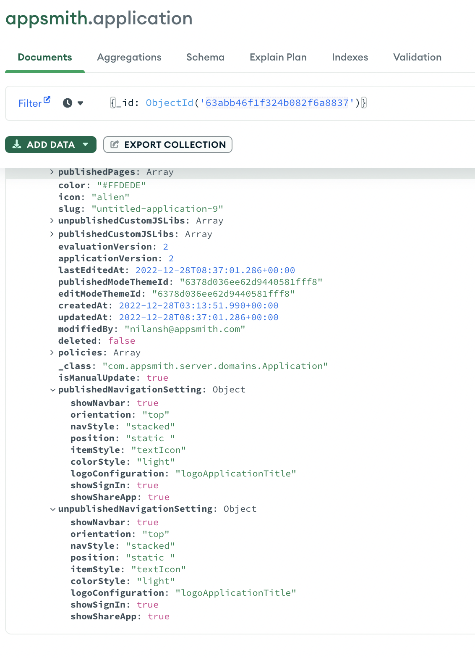475x658 pixels.
Task: Click the lastEditedAt date value
Action: pos(215,270)
